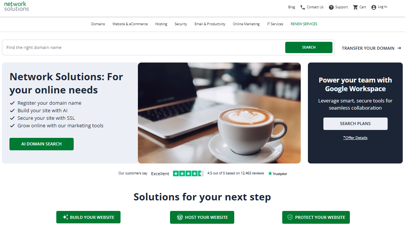Image resolution: width=405 pixels, height=226 pixels.
Task: Open the Domains menu
Action: point(98,24)
